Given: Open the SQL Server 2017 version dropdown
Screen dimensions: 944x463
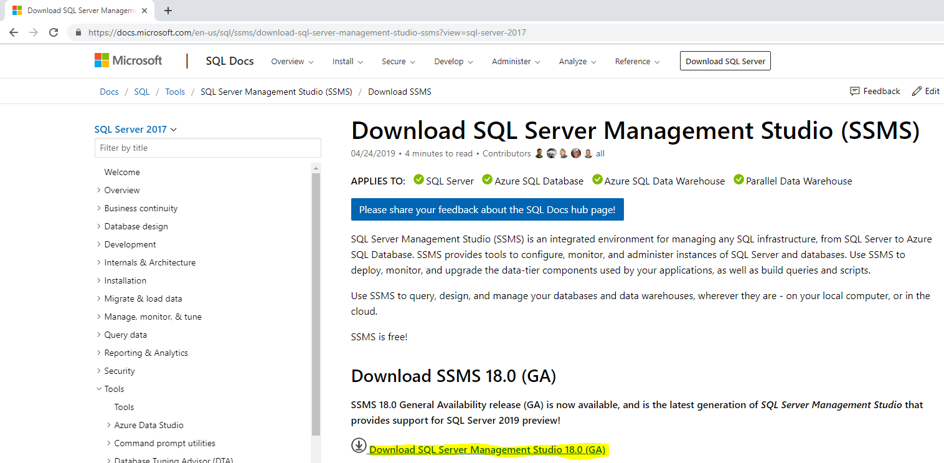Looking at the screenshot, I should coord(136,130).
